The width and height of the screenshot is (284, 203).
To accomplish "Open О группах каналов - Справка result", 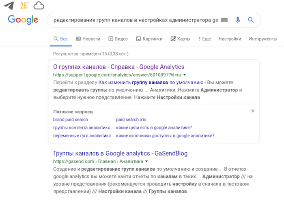I will [118, 67].
